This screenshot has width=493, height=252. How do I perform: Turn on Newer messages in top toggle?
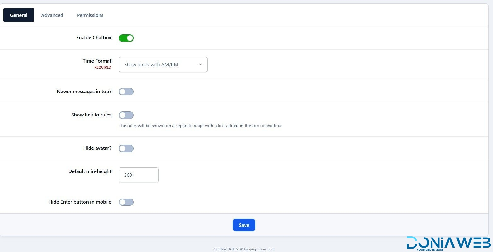point(126,92)
